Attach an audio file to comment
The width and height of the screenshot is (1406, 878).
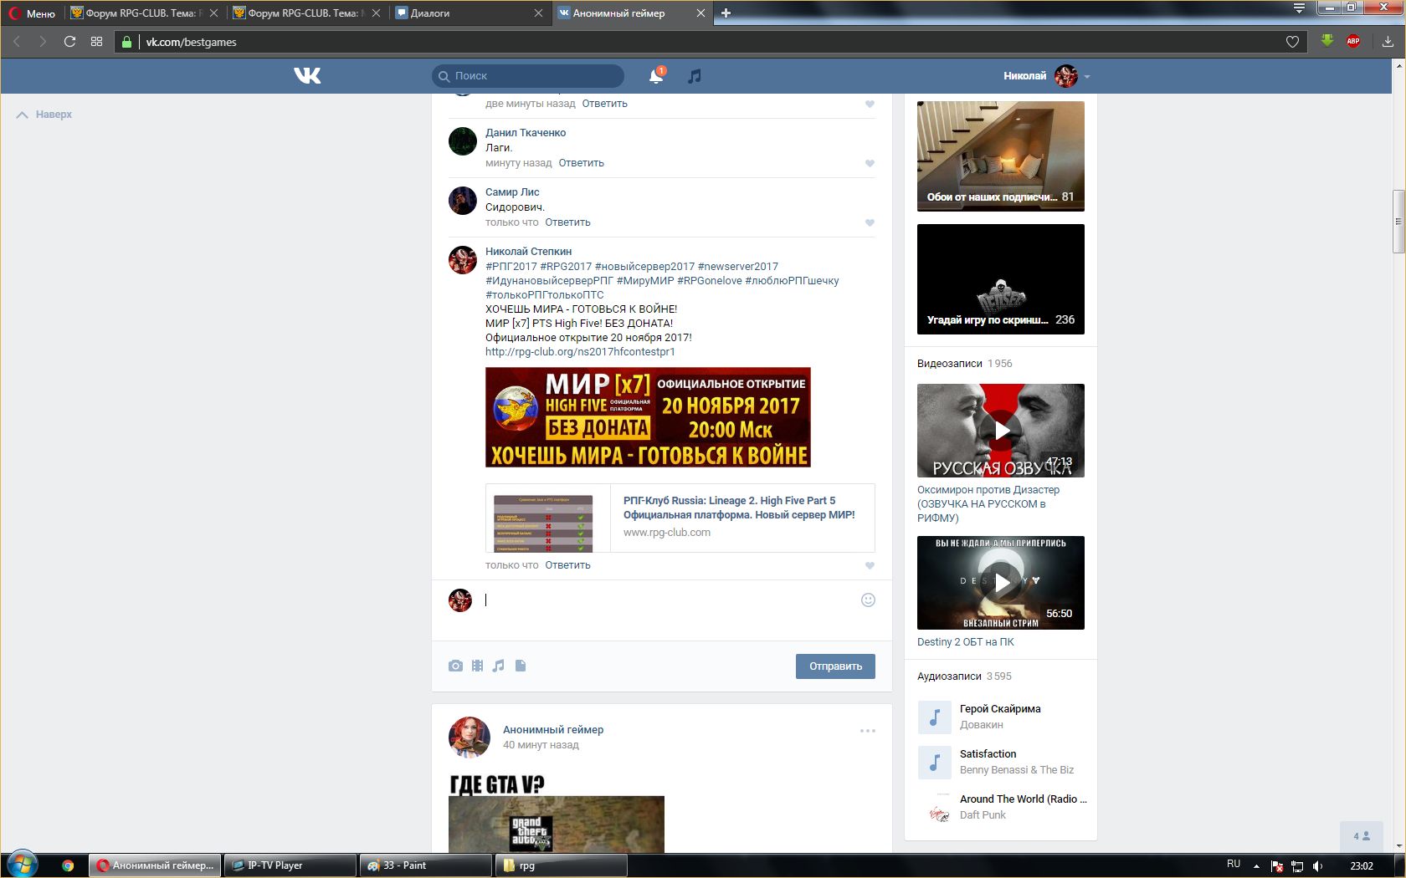[x=499, y=666]
